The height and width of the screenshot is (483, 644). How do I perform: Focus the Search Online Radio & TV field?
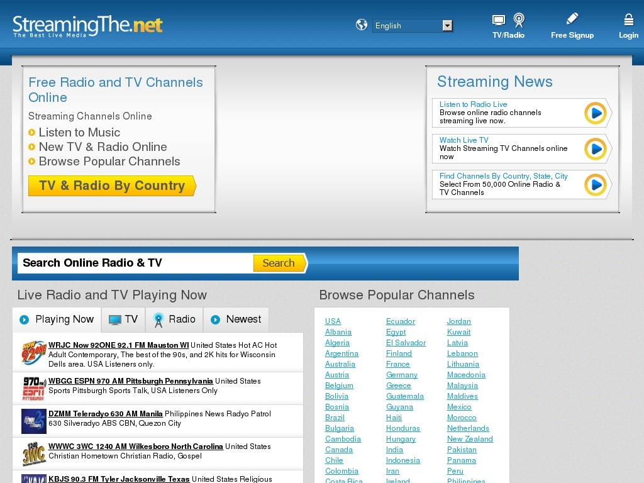click(x=135, y=263)
